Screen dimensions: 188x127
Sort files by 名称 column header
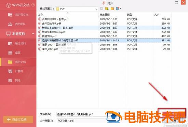(40, 15)
